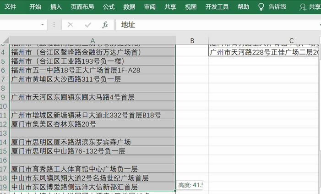Image resolution: width=321 pixels, height=194 pixels.
Task: Select row 12 header
Action: tap(5, 124)
